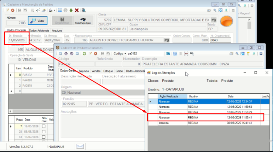
Task: Click the previous record arrow in Produtos toolbar
Action: [x=66, y=54]
